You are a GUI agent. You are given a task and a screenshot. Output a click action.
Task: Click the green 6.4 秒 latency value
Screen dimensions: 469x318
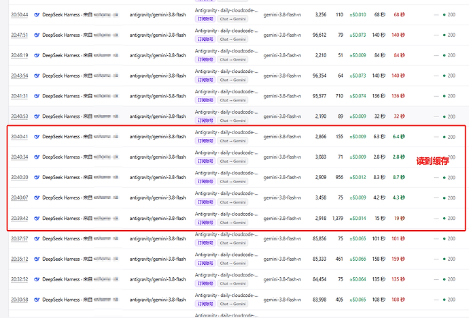pyautogui.click(x=399, y=137)
